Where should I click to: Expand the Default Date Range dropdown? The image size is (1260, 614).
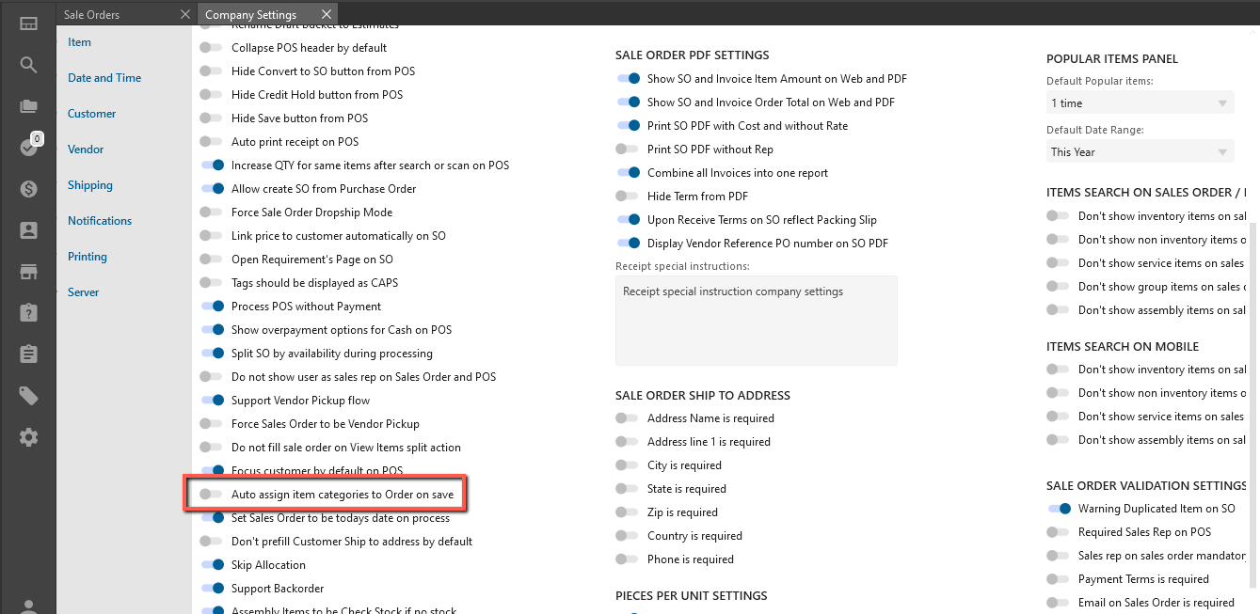1140,151
